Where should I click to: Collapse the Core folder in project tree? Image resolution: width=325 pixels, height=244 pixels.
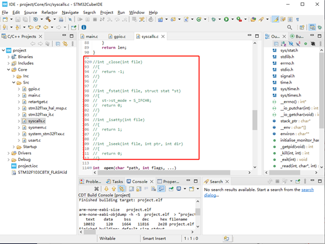(x=8, y=70)
